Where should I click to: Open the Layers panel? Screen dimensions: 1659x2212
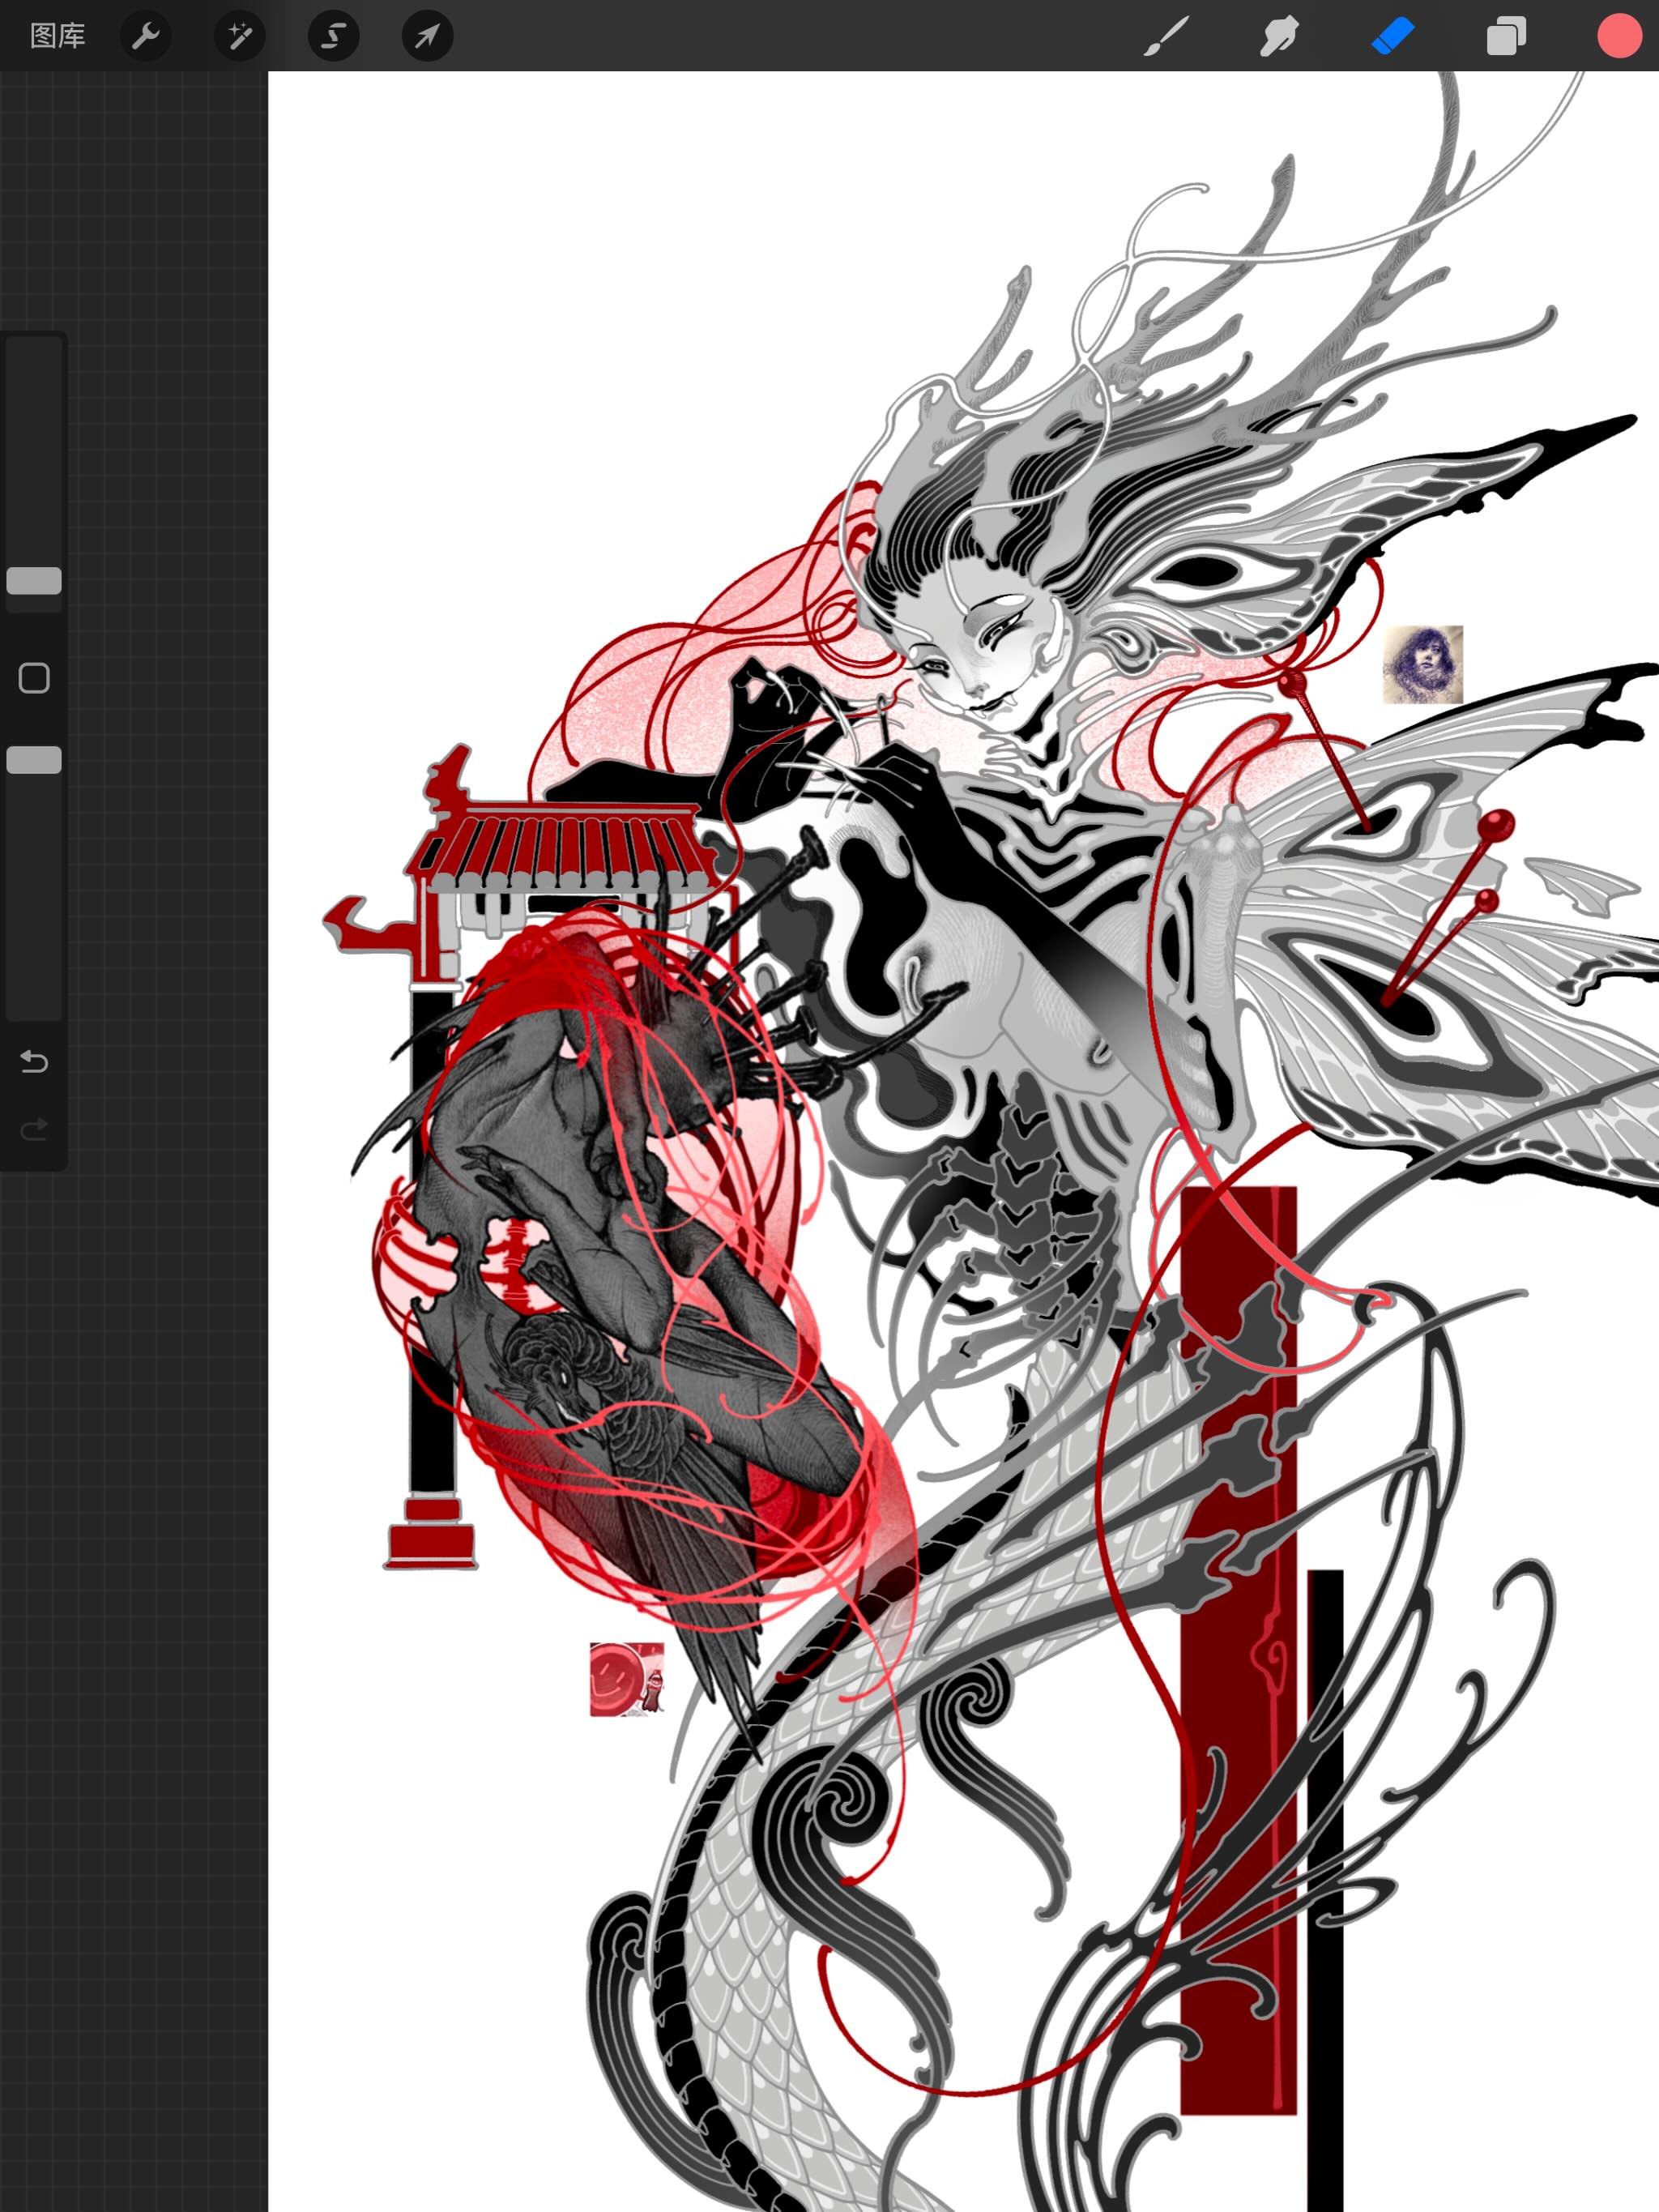(1506, 36)
